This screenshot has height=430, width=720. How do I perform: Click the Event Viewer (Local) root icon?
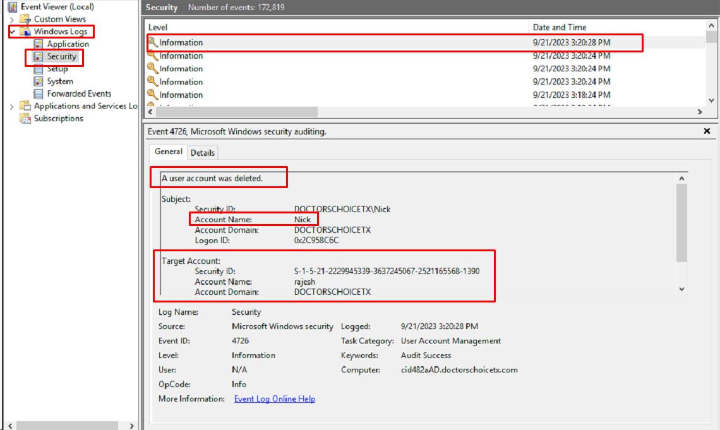(x=13, y=7)
